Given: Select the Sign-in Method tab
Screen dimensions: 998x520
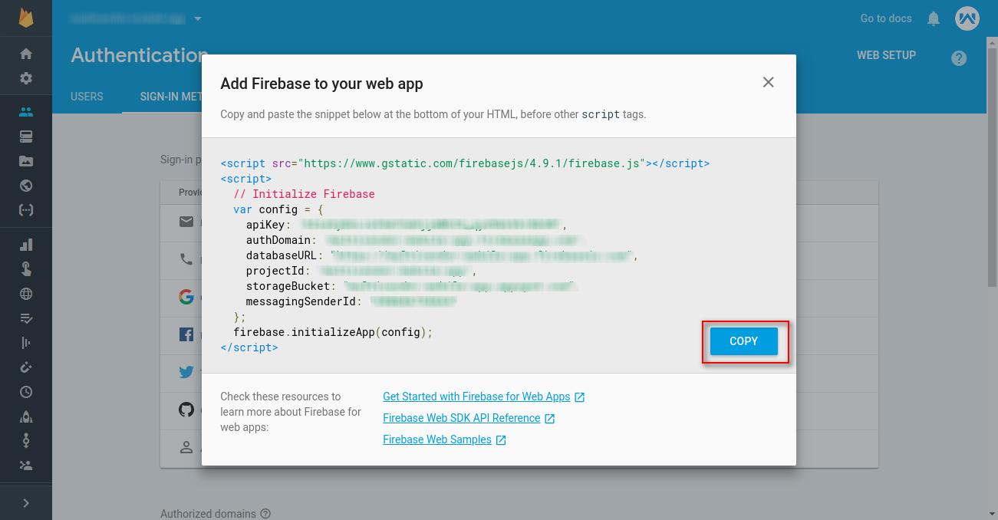Looking at the screenshot, I should pos(170,97).
